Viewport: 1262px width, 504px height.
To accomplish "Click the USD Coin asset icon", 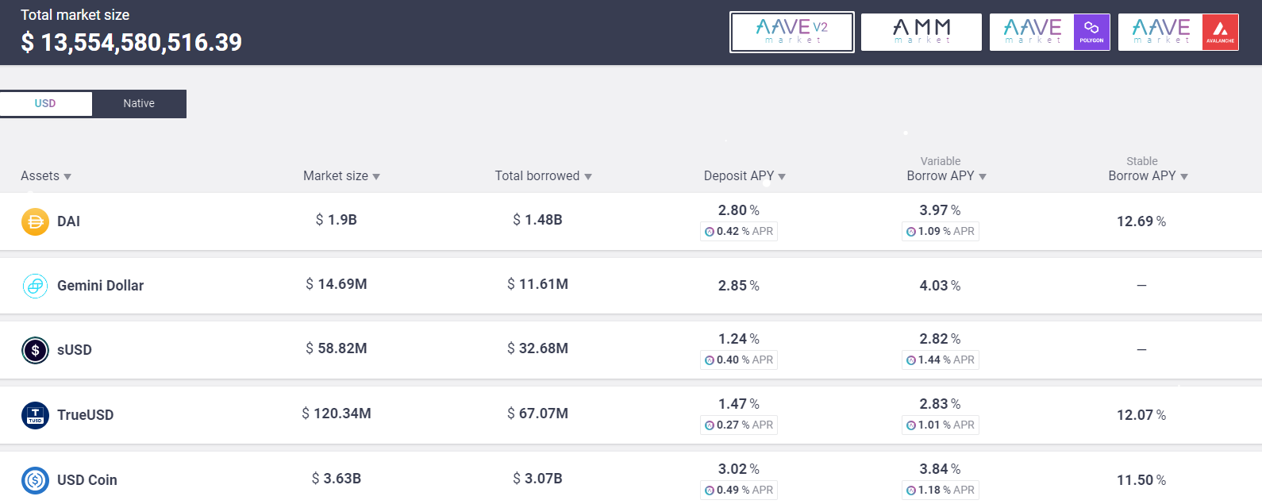I will [x=35, y=480].
